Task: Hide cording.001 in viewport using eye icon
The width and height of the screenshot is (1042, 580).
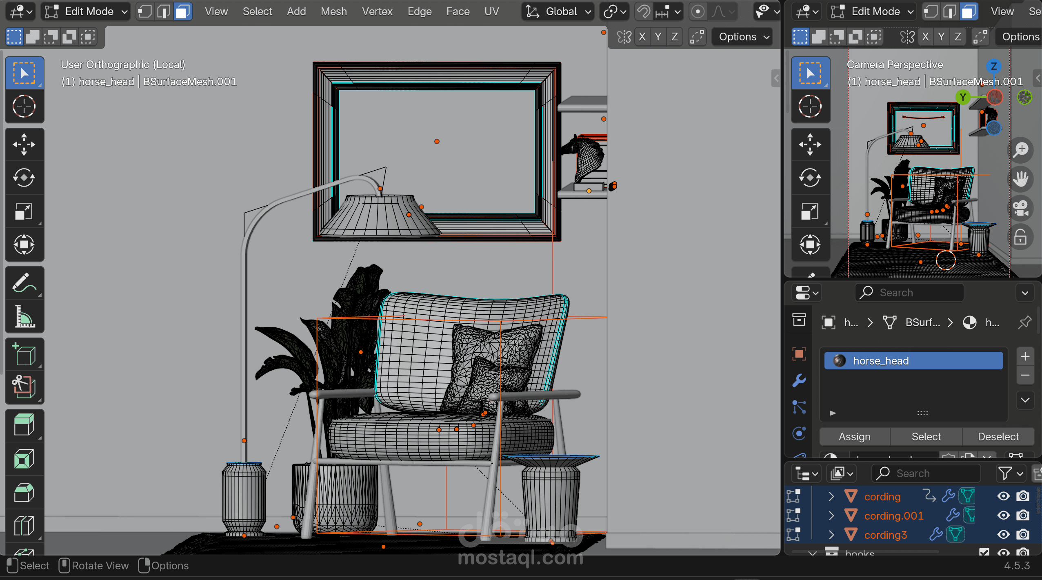Action: click(1003, 516)
